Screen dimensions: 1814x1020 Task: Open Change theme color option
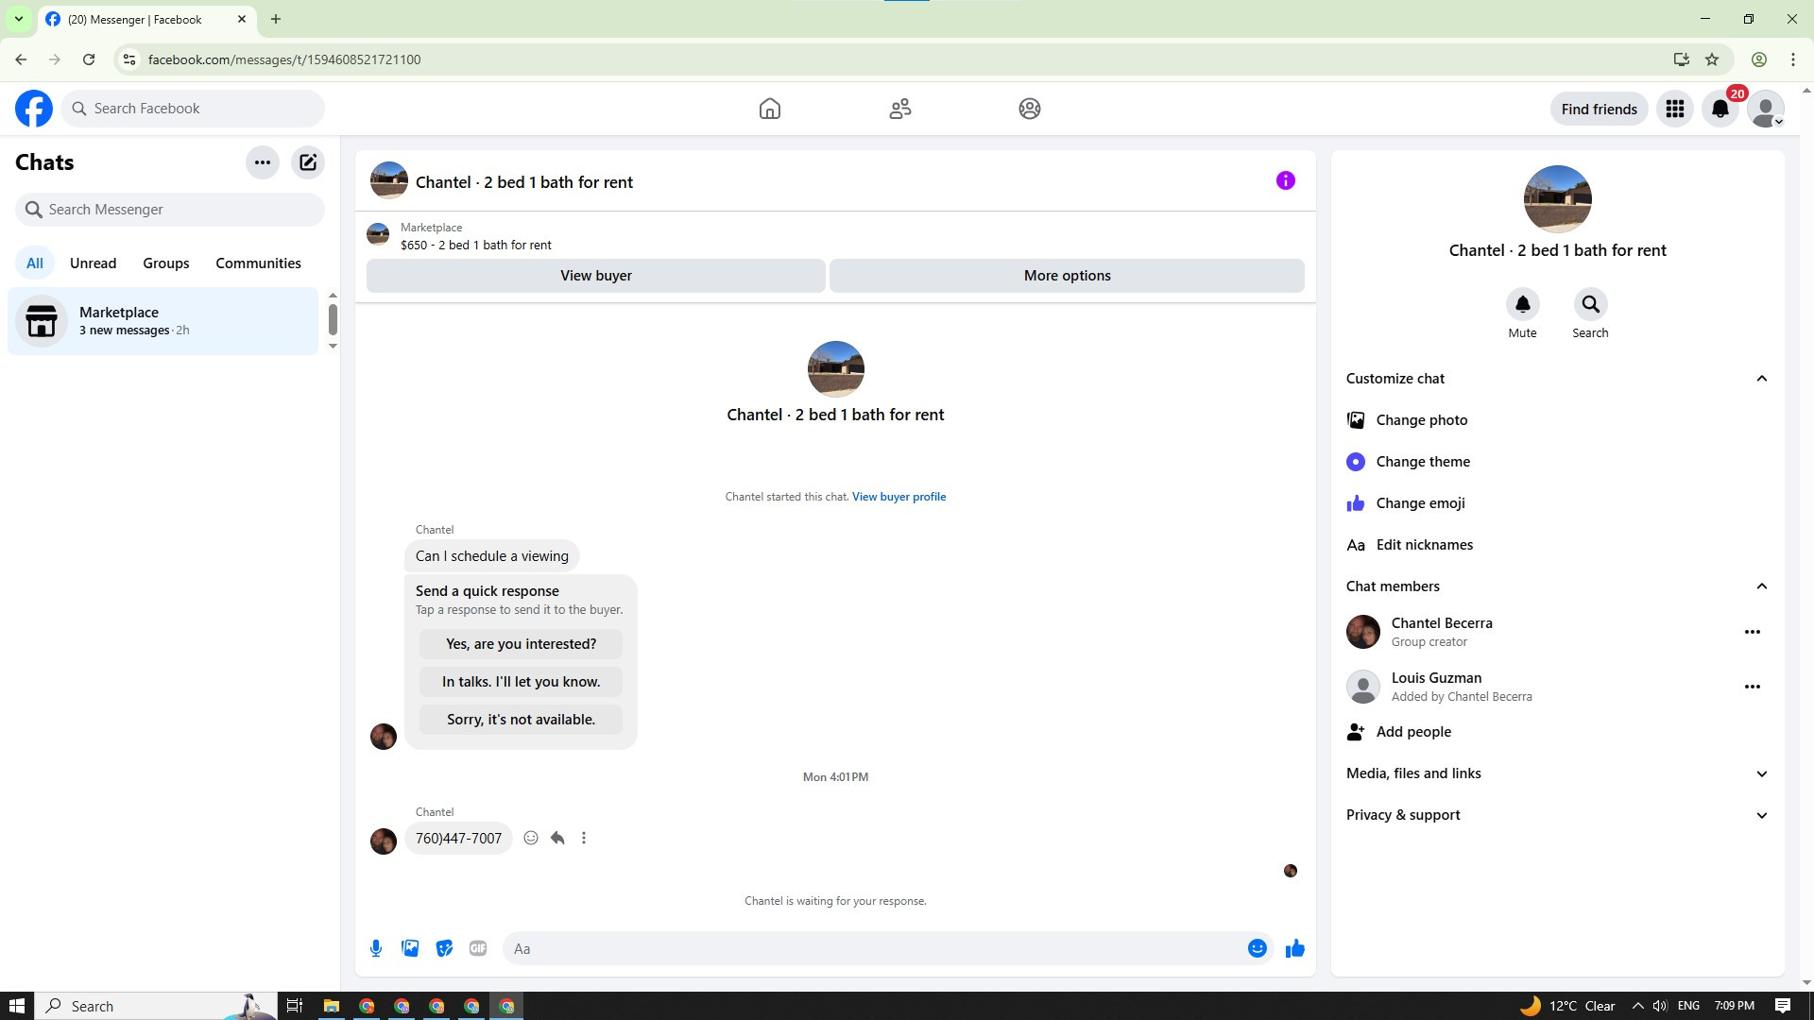[1422, 462]
